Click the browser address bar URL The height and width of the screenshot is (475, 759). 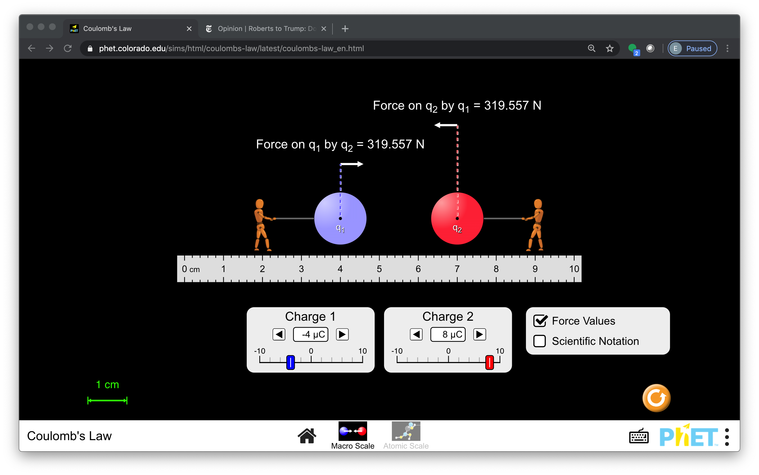tap(231, 48)
